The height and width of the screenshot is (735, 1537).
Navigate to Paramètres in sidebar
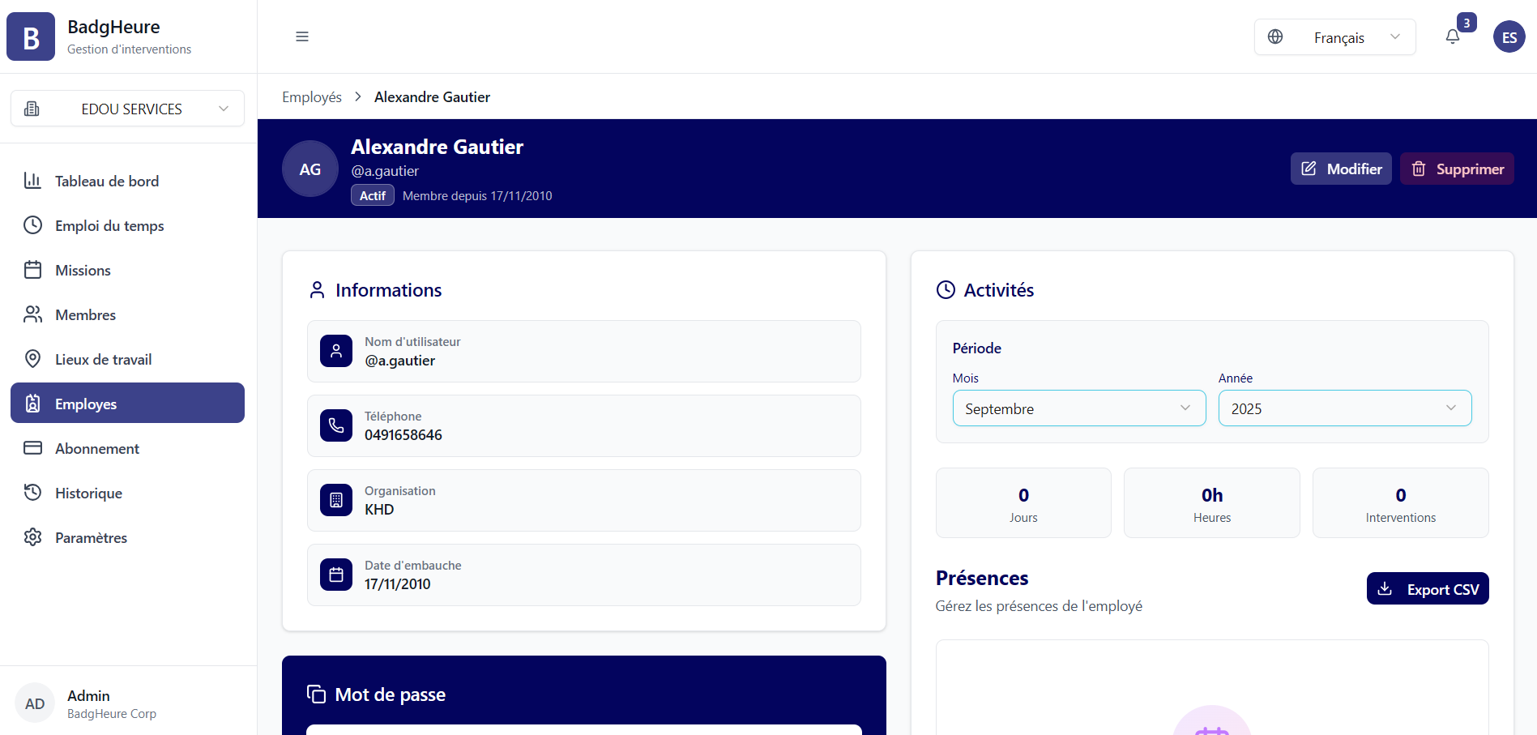pos(91,537)
